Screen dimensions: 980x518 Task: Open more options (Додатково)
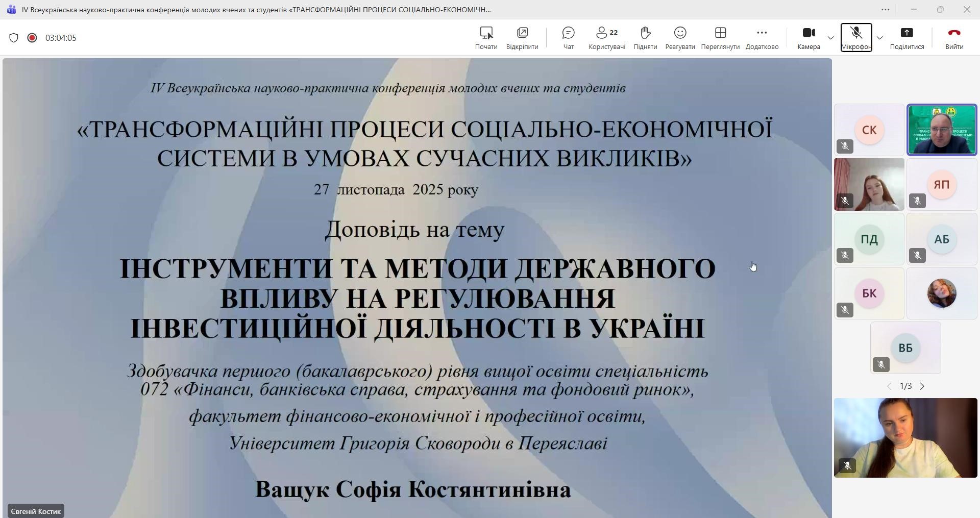click(x=762, y=38)
